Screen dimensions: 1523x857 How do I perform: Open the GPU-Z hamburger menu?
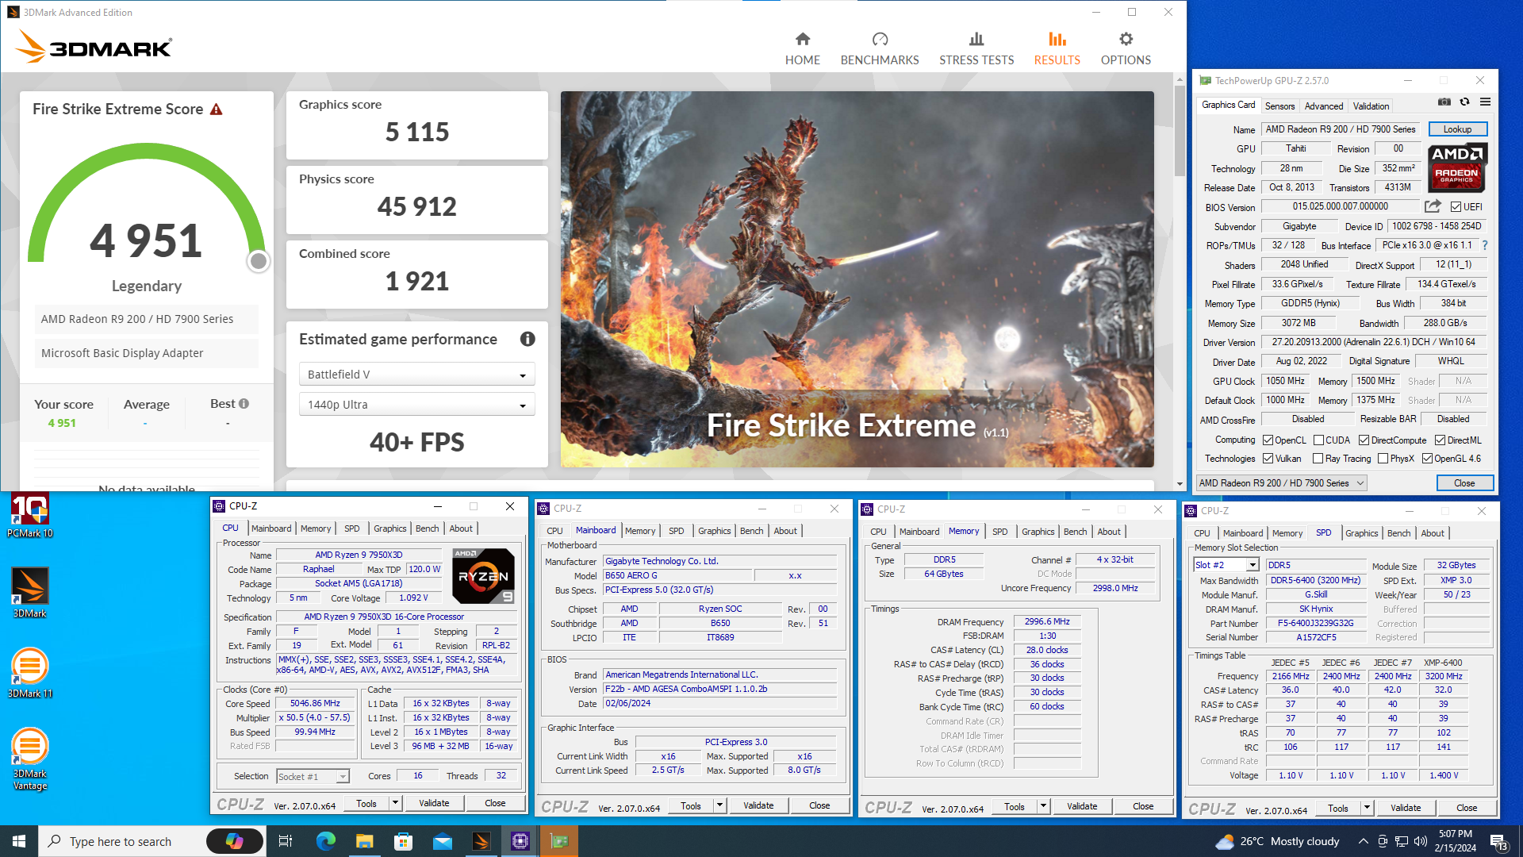(1485, 102)
